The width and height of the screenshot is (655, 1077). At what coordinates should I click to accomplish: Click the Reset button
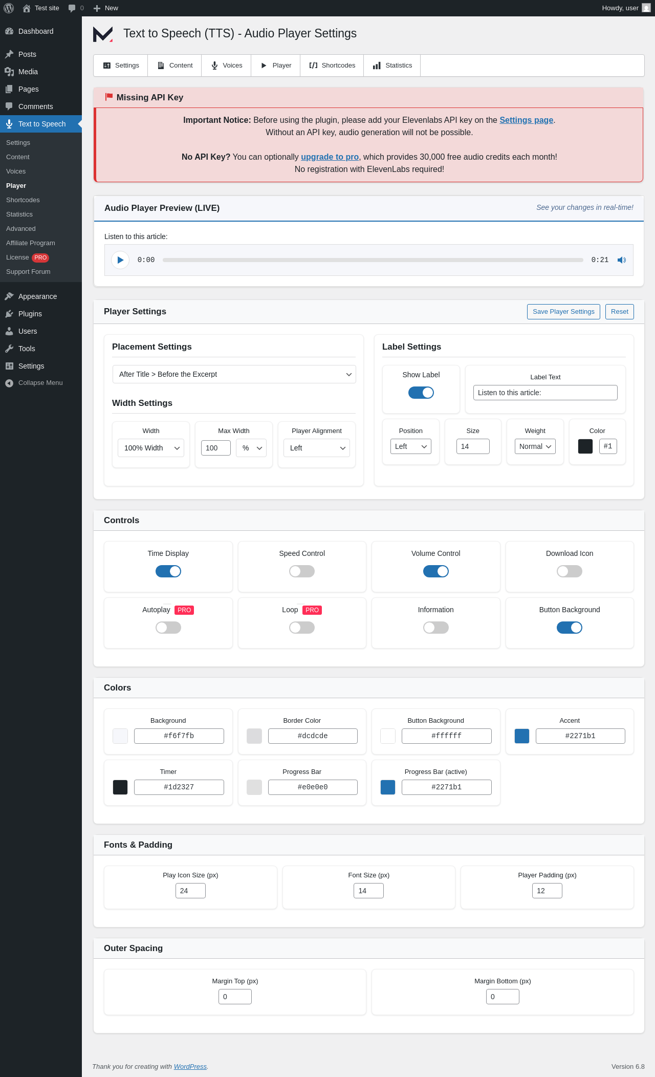(x=619, y=312)
